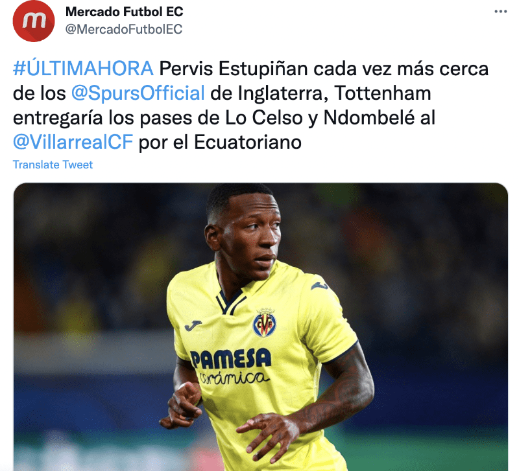
Task: Click the word Tottenham in the tweet
Action: click(383, 93)
